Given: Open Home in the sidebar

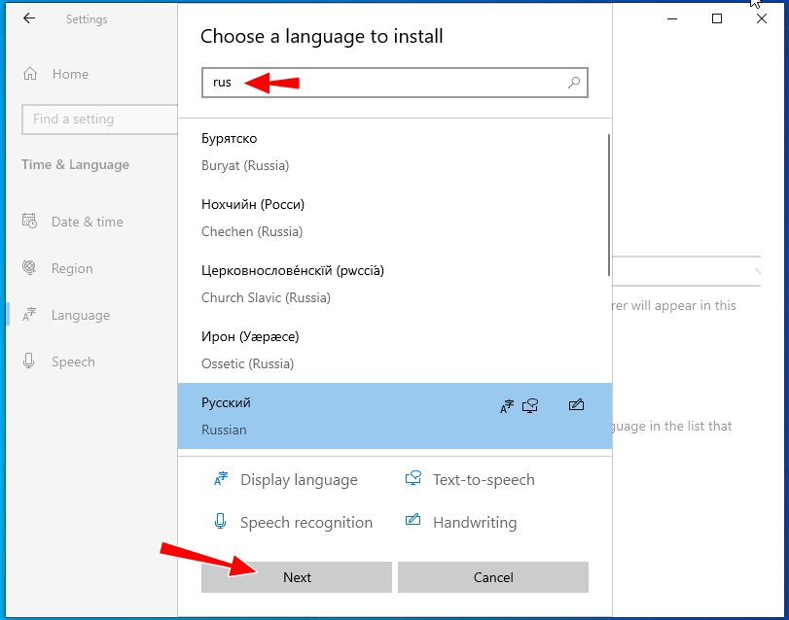Looking at the screenshot, I should click(x=70, y=75).
